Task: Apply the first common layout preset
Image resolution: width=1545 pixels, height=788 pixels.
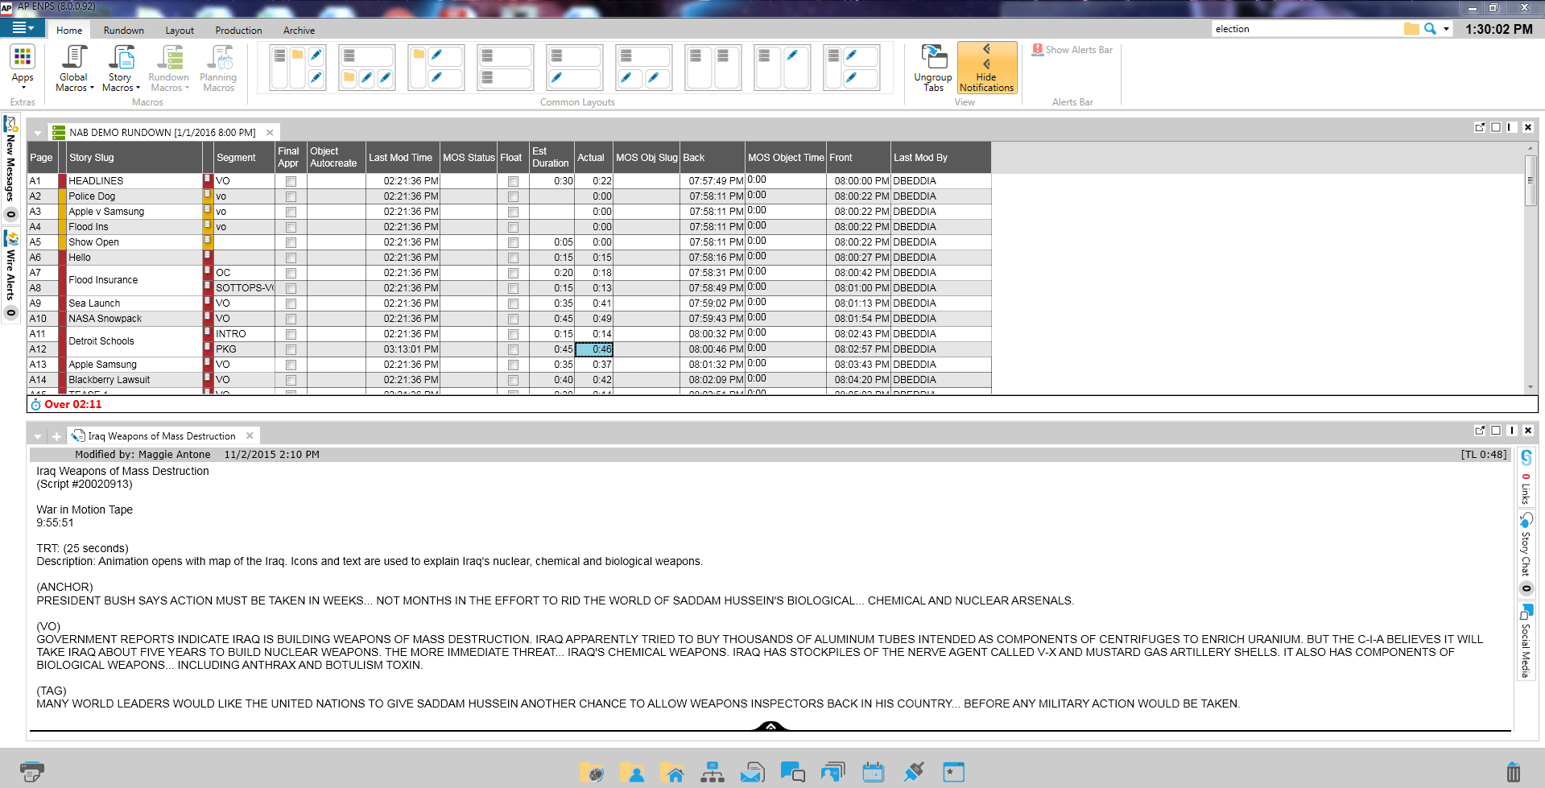Action: click(x=298, y=68)
